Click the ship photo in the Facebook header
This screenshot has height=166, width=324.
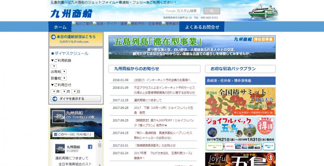[59, 117]
